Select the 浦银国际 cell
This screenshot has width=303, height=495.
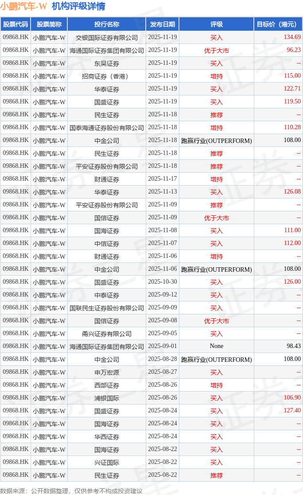tap(107, 398)
